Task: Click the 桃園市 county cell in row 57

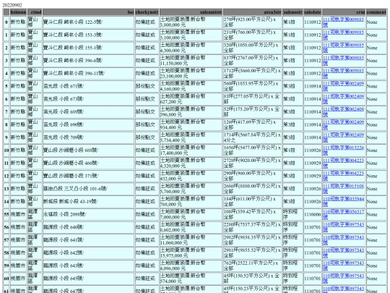Action: 18,240
